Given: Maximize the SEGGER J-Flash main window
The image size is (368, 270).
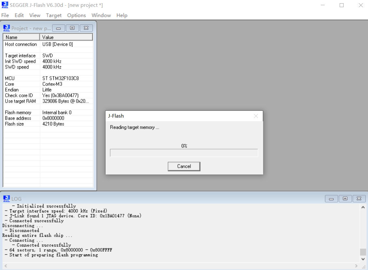Looking at the screenshot, I should click(x=342, y=5).
